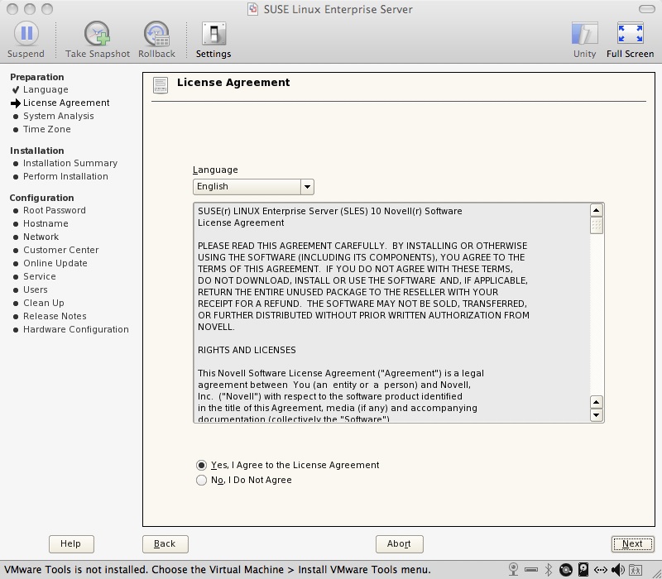Click the Preparation section heading

[x=37, y=77]
